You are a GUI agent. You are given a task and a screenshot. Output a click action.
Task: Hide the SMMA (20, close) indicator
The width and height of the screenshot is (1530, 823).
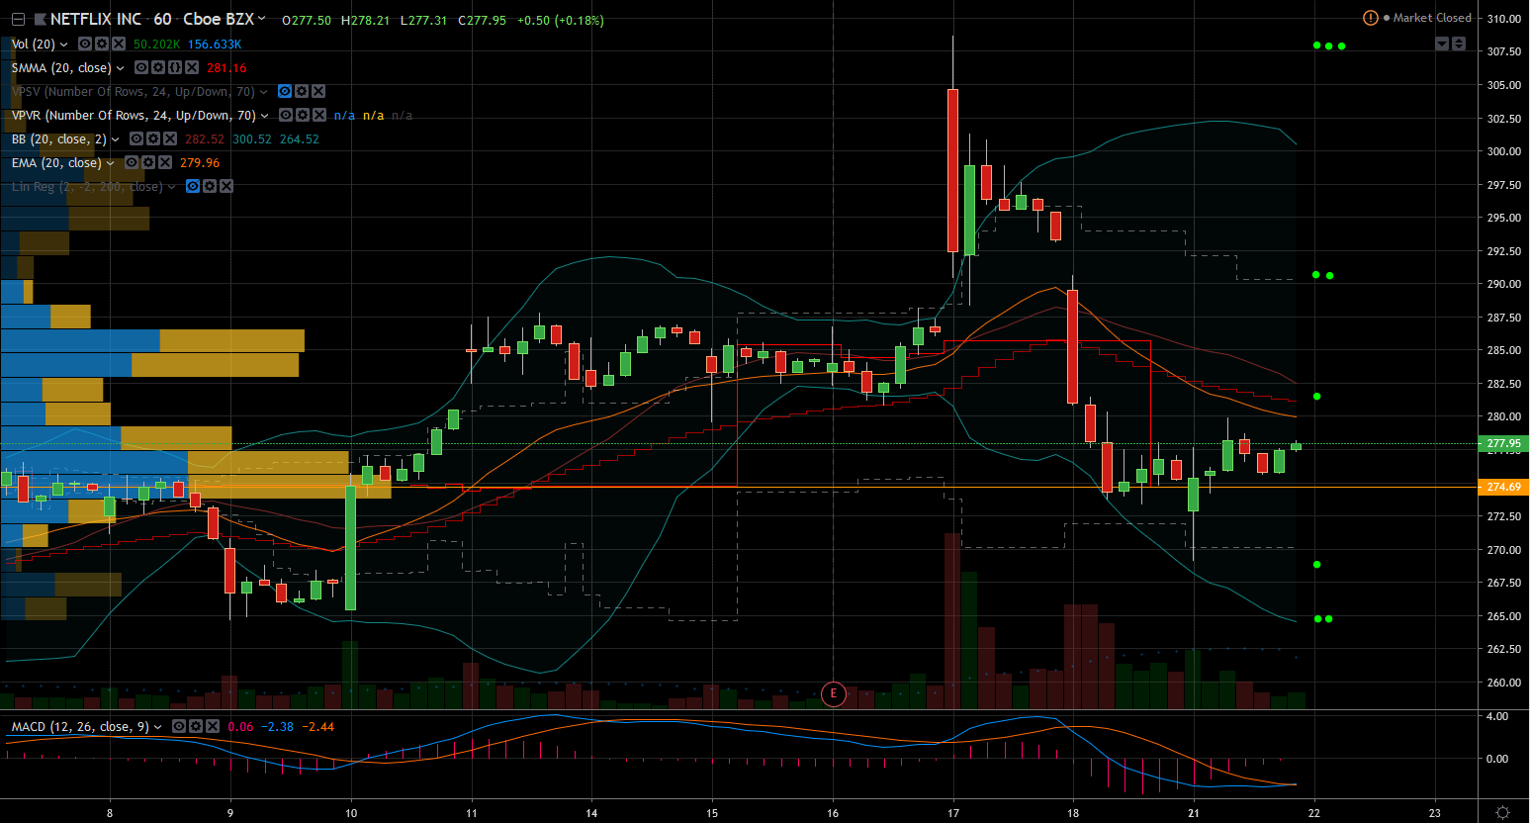click(141, 68)
